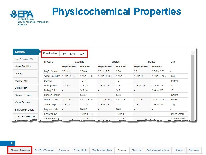Switch to Similar Molecules (Beta) tab
The image size is (206, 155).
click(158, 150)
